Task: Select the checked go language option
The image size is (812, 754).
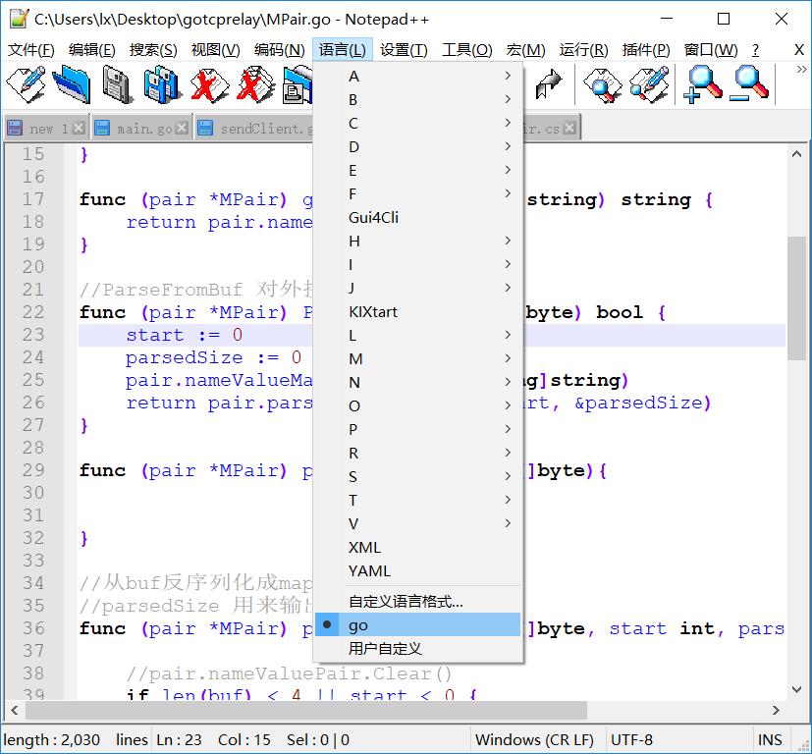Action: click(418, 625)
